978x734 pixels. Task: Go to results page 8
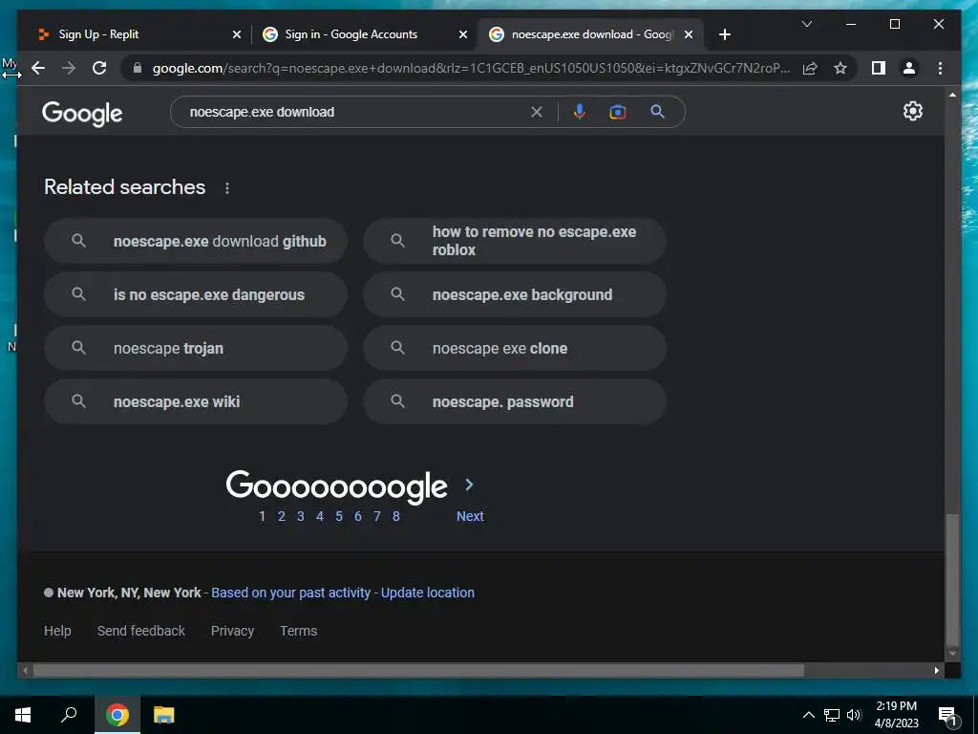tap(396, 516)
